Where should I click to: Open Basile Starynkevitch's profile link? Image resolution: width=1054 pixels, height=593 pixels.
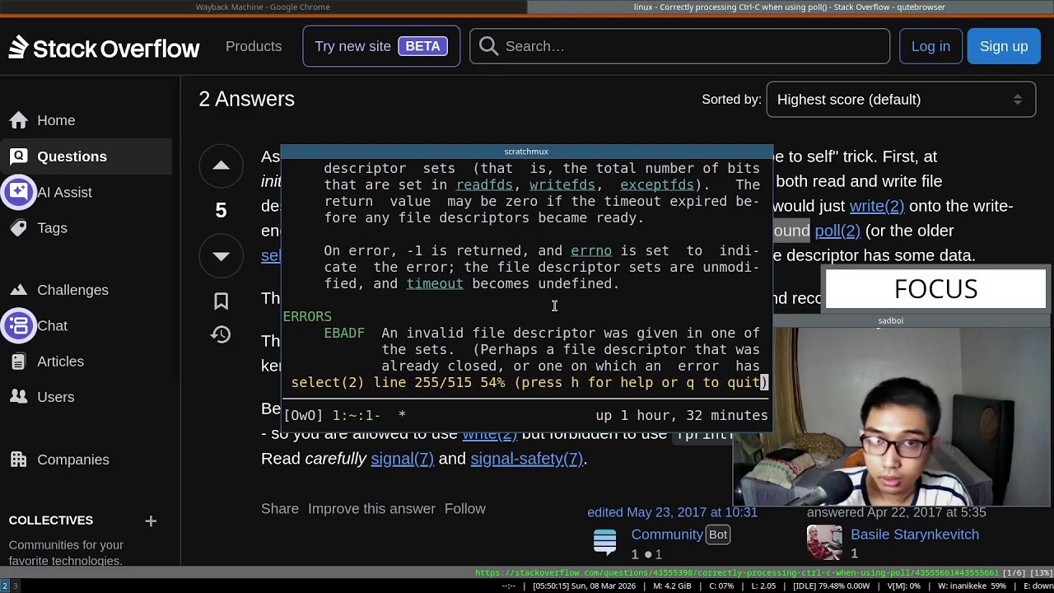[915, 535]
